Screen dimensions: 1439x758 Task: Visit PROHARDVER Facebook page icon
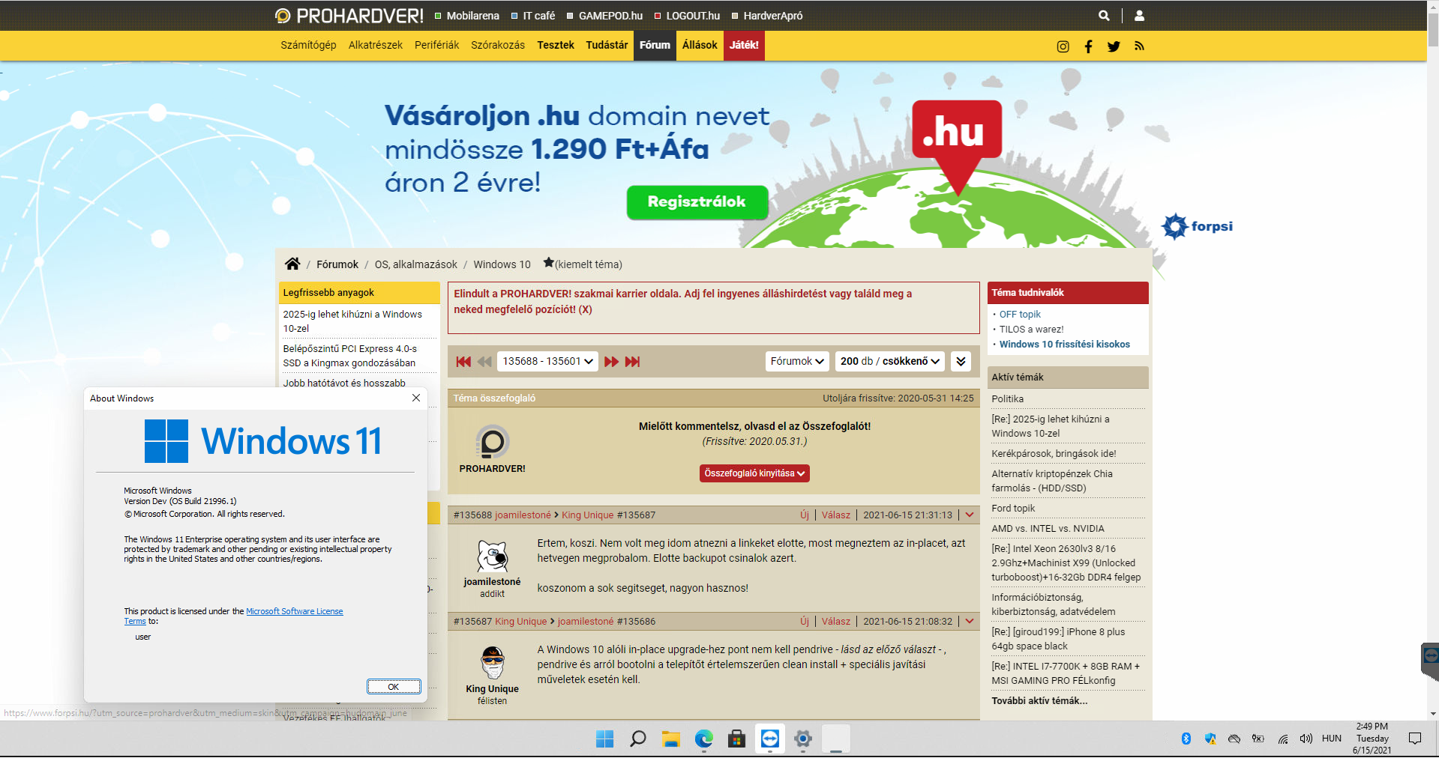(x=1088, y=46)
